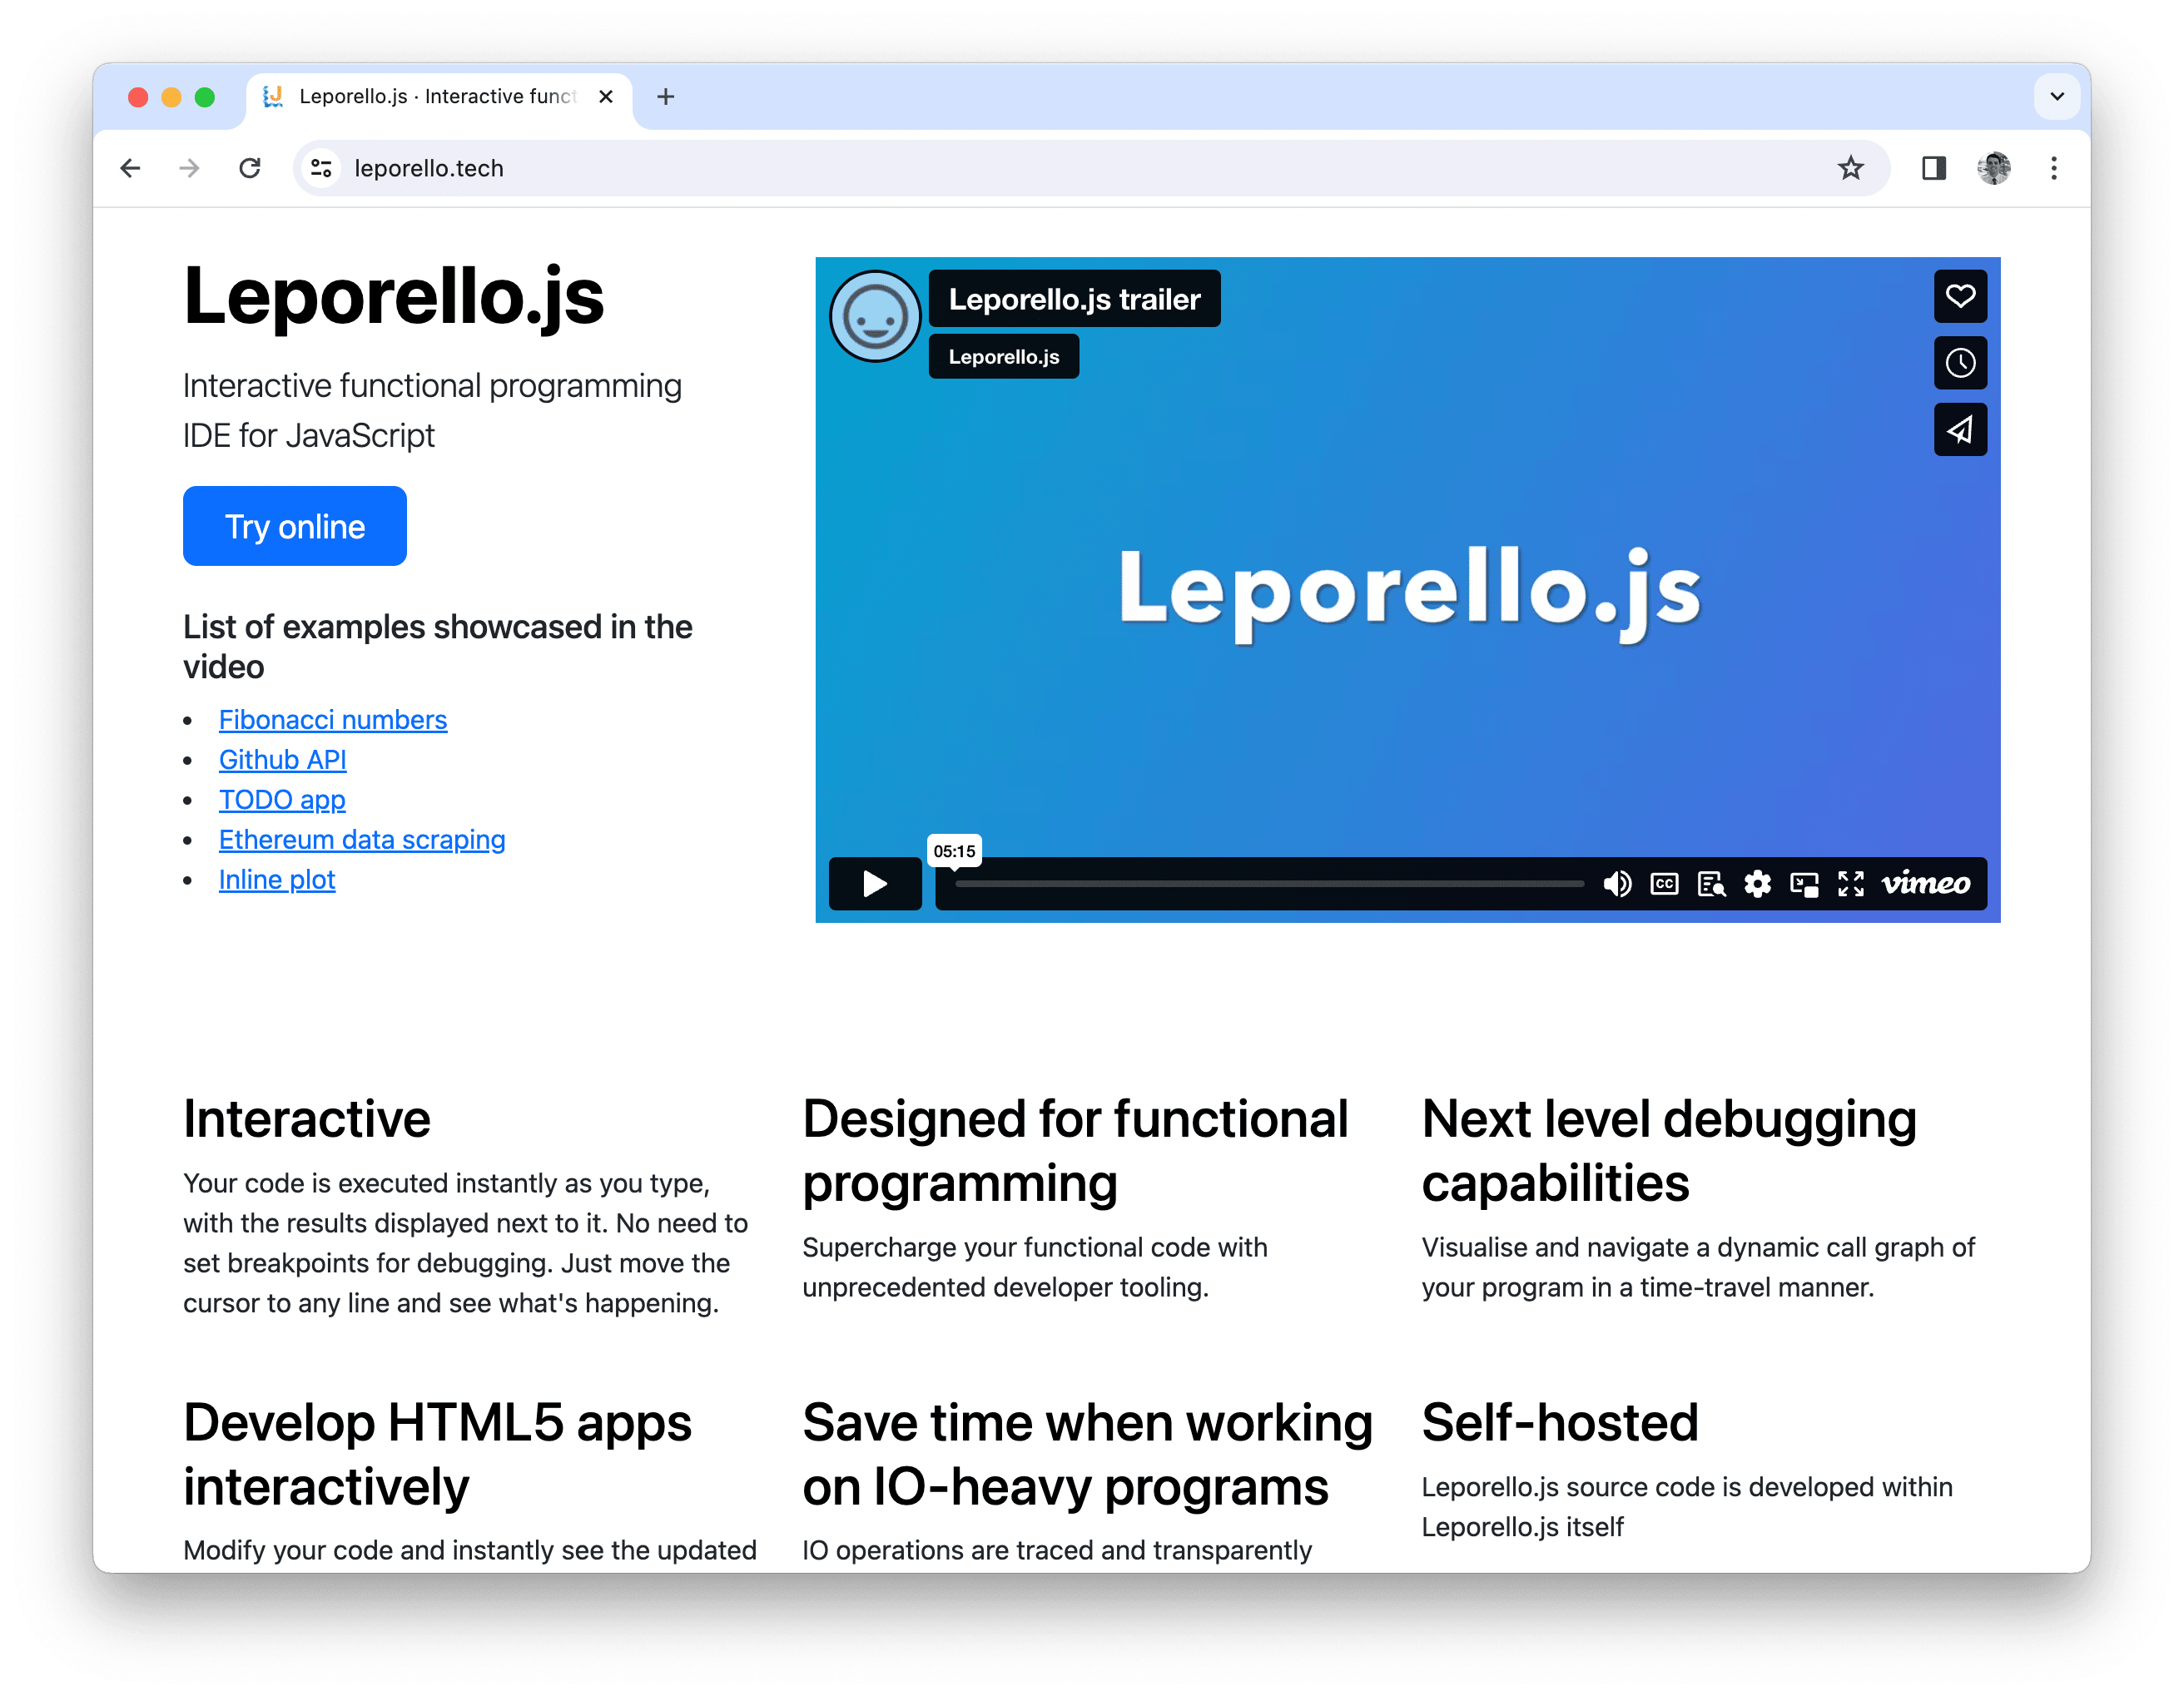Click the Try online button
Screen dimensions: 2184x1696
click(x=294, y=526)
